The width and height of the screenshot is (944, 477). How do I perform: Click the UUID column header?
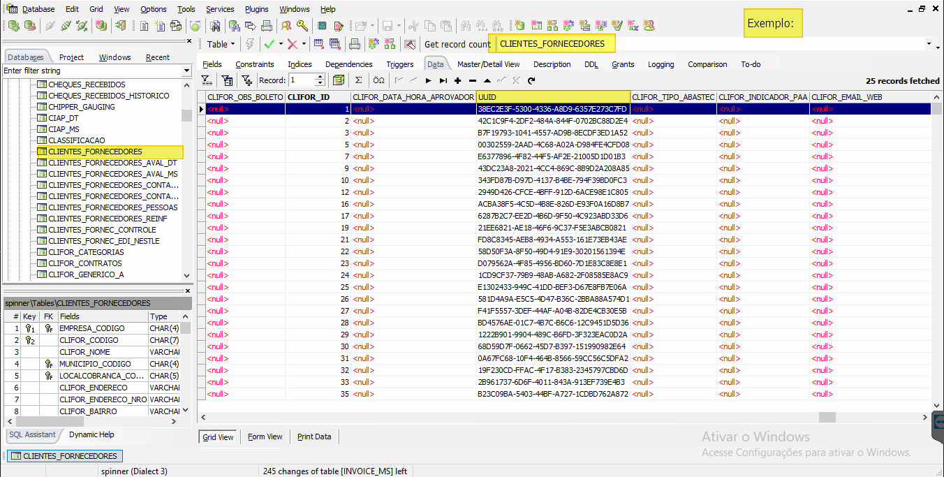pos(553,97)
